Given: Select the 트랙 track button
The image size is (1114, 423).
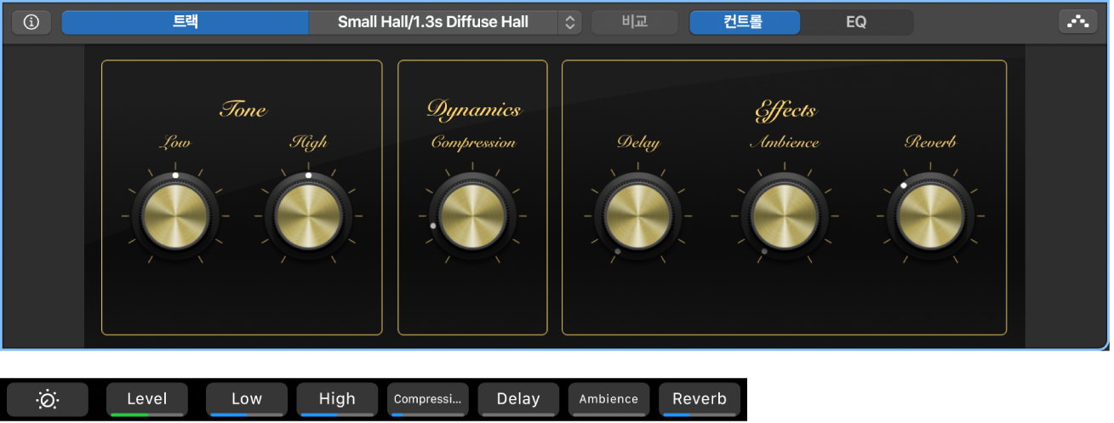Looking at the screenshot, I should [x=186, y=22].
